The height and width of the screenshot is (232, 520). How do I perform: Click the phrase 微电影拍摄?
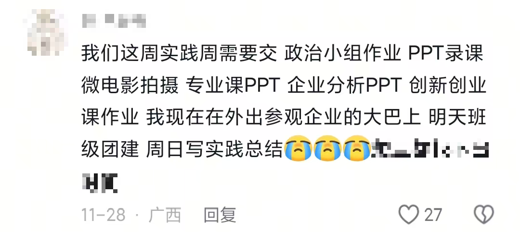pyautogui.click(x=130, y=86)
